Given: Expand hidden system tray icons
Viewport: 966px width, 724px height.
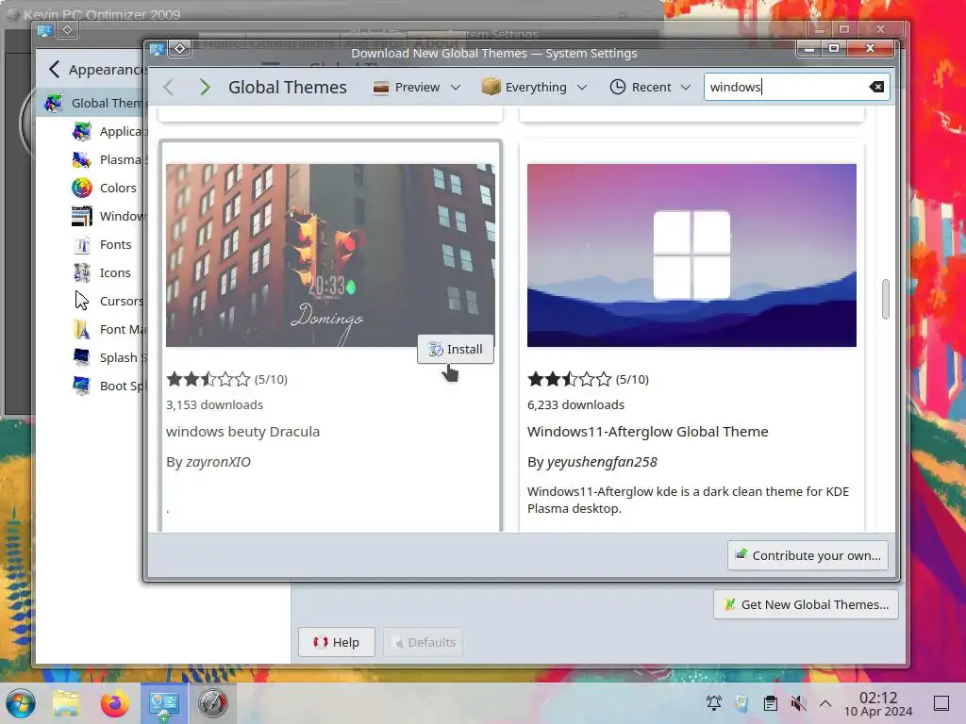Looking at the screenshot, I should click(825, 703).
